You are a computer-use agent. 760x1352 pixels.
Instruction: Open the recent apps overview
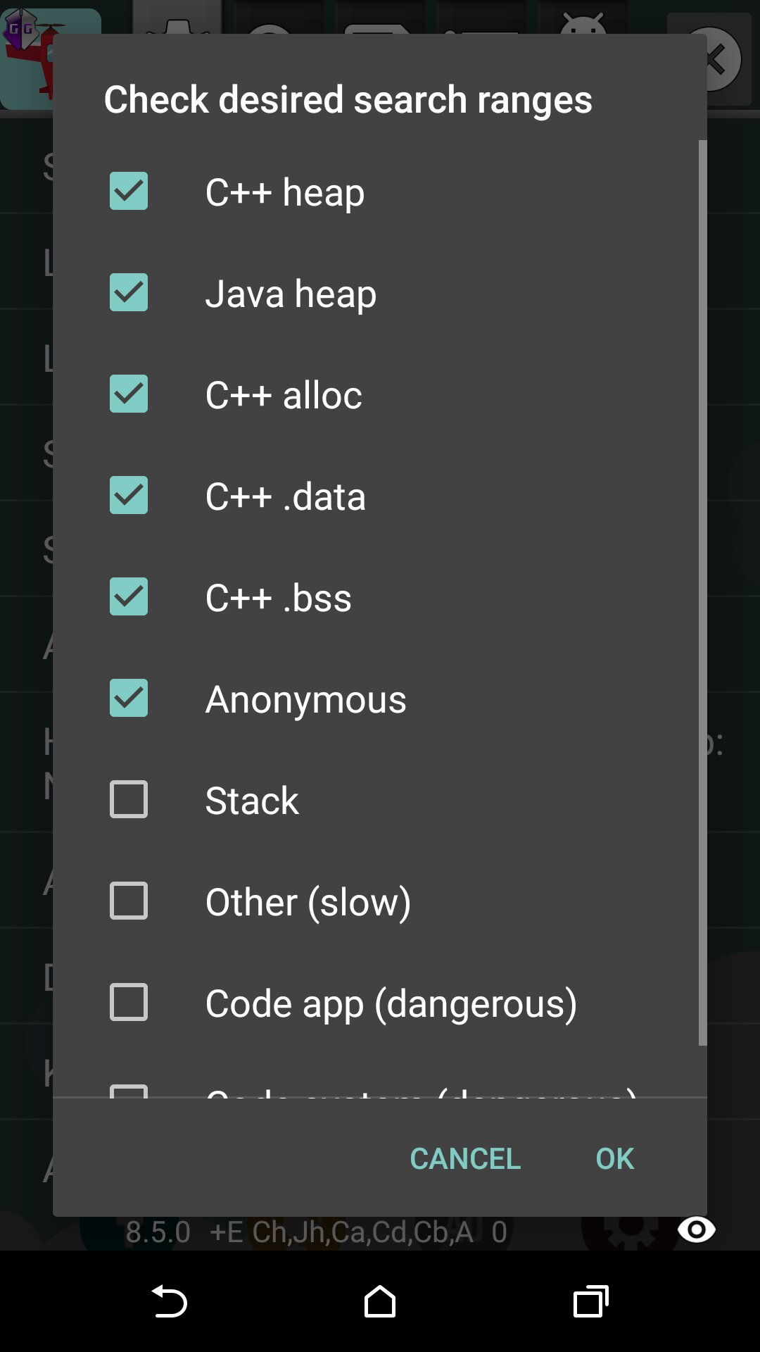(x=590, y=1301)
